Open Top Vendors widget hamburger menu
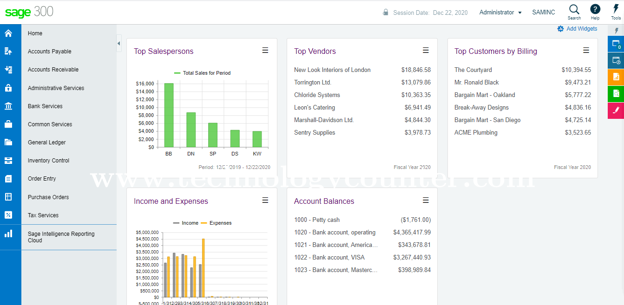 pyautogui.click(x=426, y=50)
